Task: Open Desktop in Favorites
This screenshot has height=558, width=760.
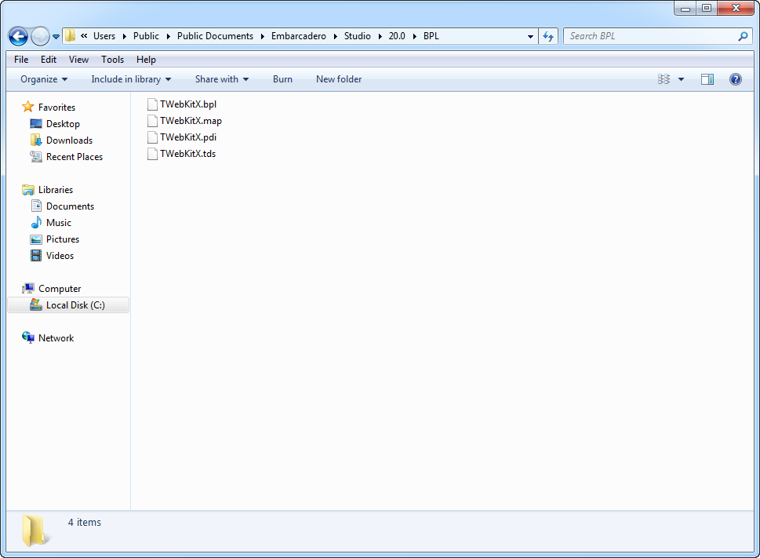Action: 63,124
